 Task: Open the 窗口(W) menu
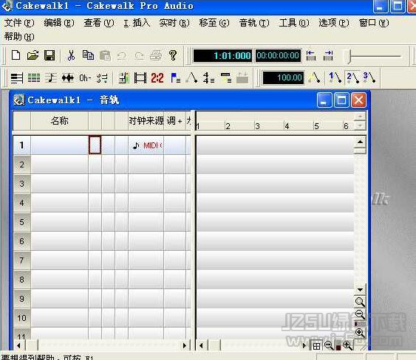[374, 23]
